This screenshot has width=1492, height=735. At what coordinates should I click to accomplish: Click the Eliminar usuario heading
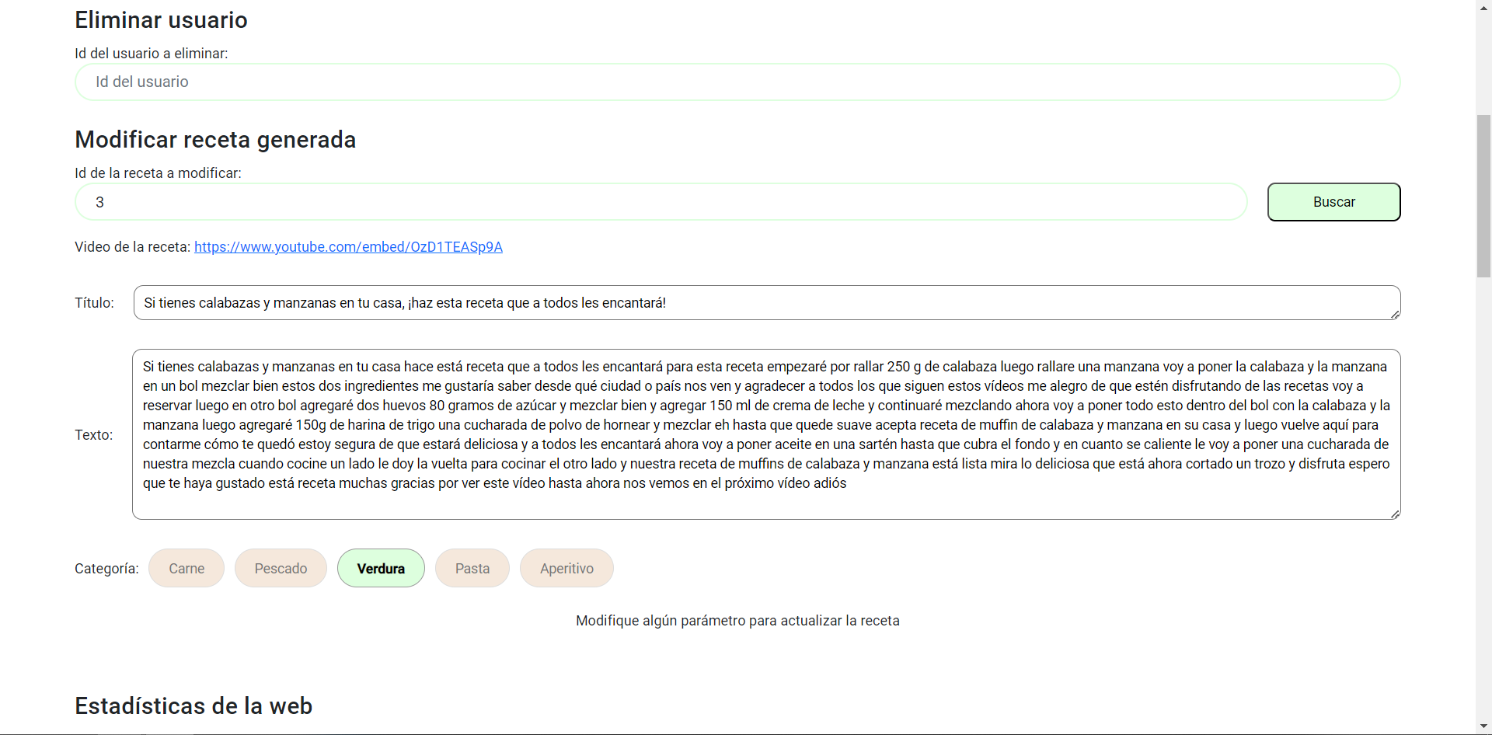[x=161, y=20]
